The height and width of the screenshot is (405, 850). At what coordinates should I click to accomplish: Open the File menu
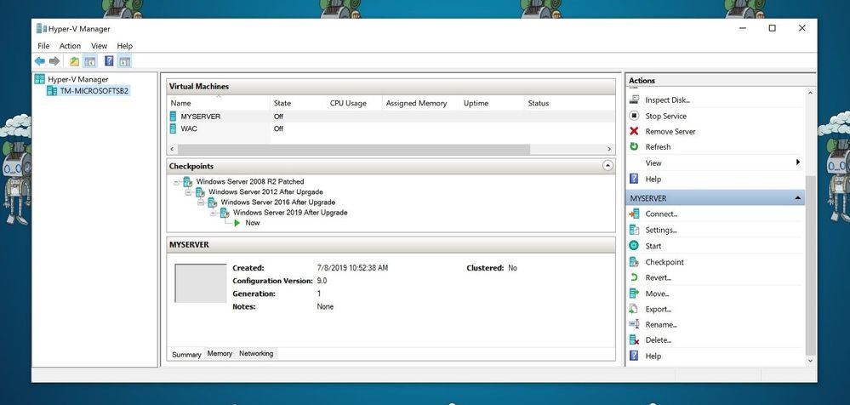coord(43,46)
